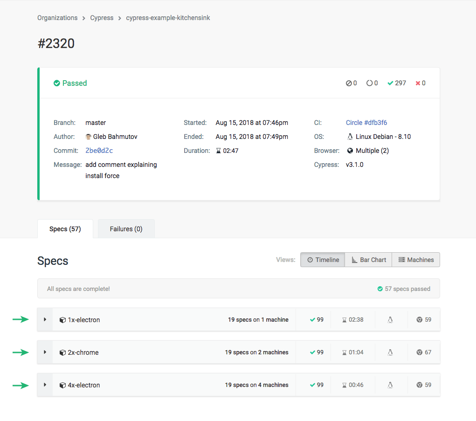The height and width of the screenshot is (421, 476).
Task: Click the skipped tests icon showing 0
Action: point(349,83)
